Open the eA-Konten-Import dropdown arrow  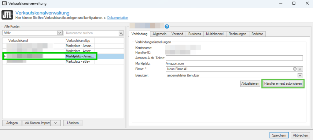55,123
